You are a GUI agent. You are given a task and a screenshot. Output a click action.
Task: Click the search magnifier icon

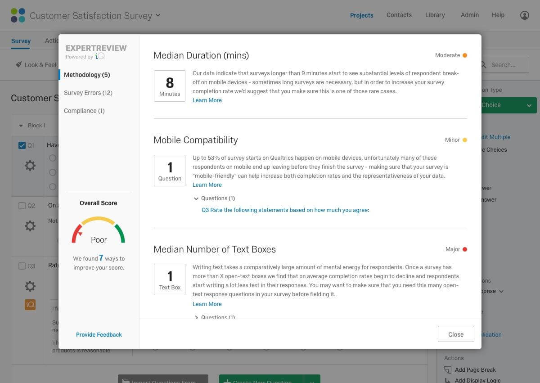484,65
